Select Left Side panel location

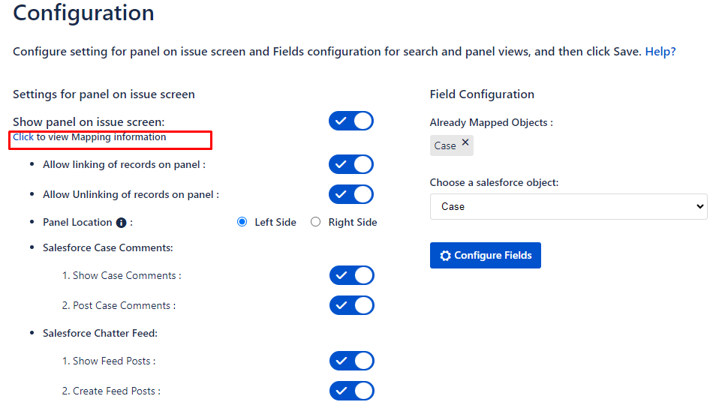[x=242, y=222]
